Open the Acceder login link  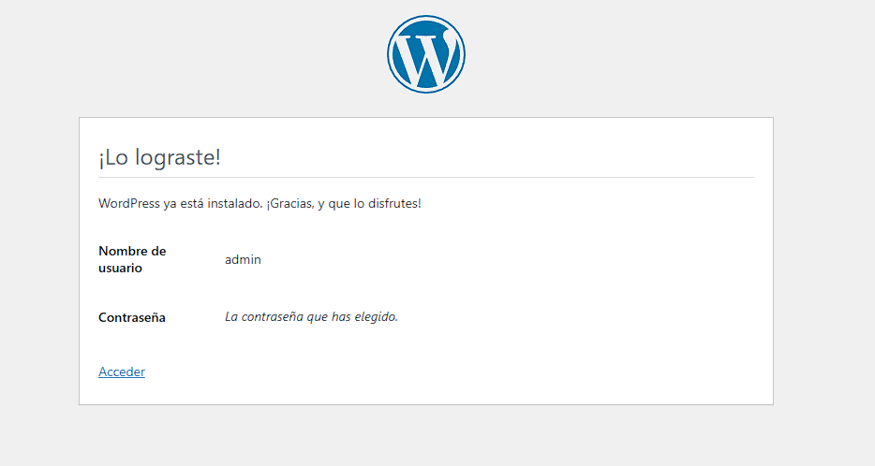pos(122,371)
